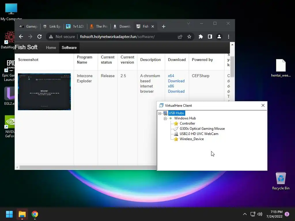Switch to The Pro tab
The height and width of the screenshot is (221, 295).
99,26
